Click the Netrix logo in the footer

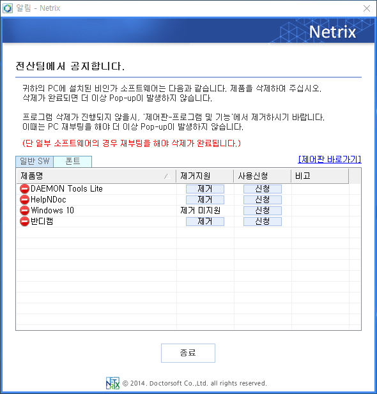coord(112,383)
